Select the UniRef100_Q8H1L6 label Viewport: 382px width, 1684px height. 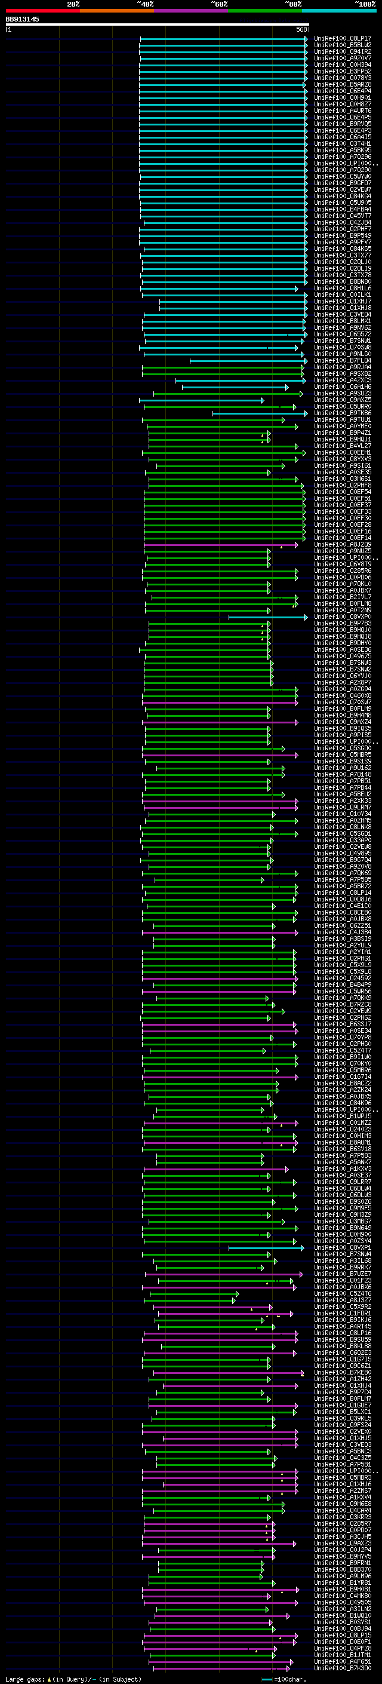pos(342,289)
